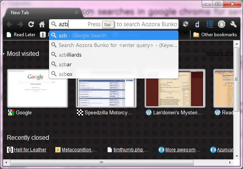The width and height of the screenshot is (243, 169).
Task: Click the gear extension icon
Action: [186, 24]
